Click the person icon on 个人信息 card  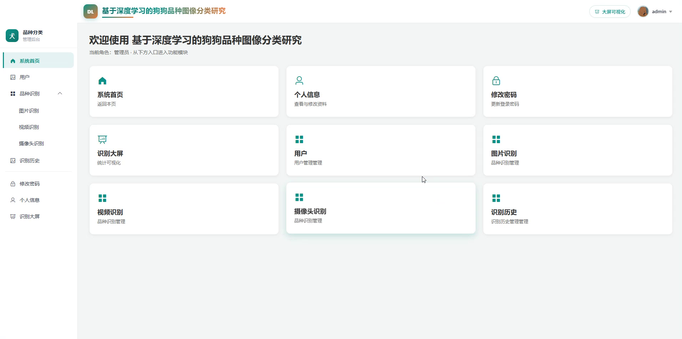click(299, 81)
